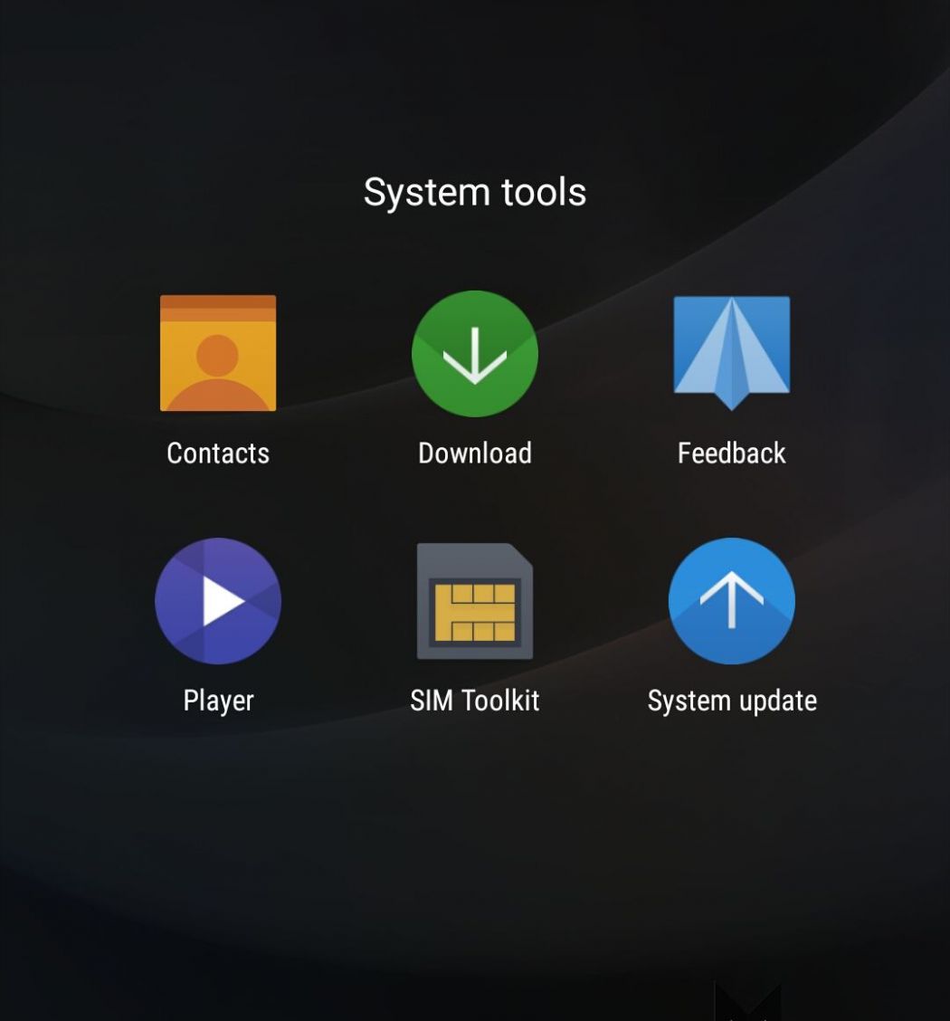Open the Feedback paper plane icon
This screenshot has width=950, height=1021.
click(x=731, y=353)
